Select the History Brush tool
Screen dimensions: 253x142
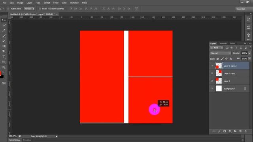click(x=4, y=41)
